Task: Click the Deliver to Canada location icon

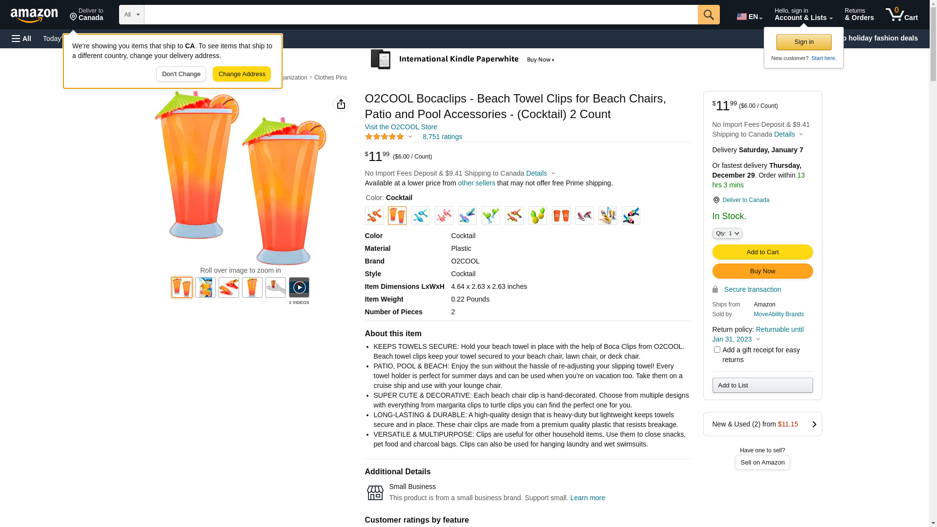Action: pyautogui.click(x=716, y=200)
